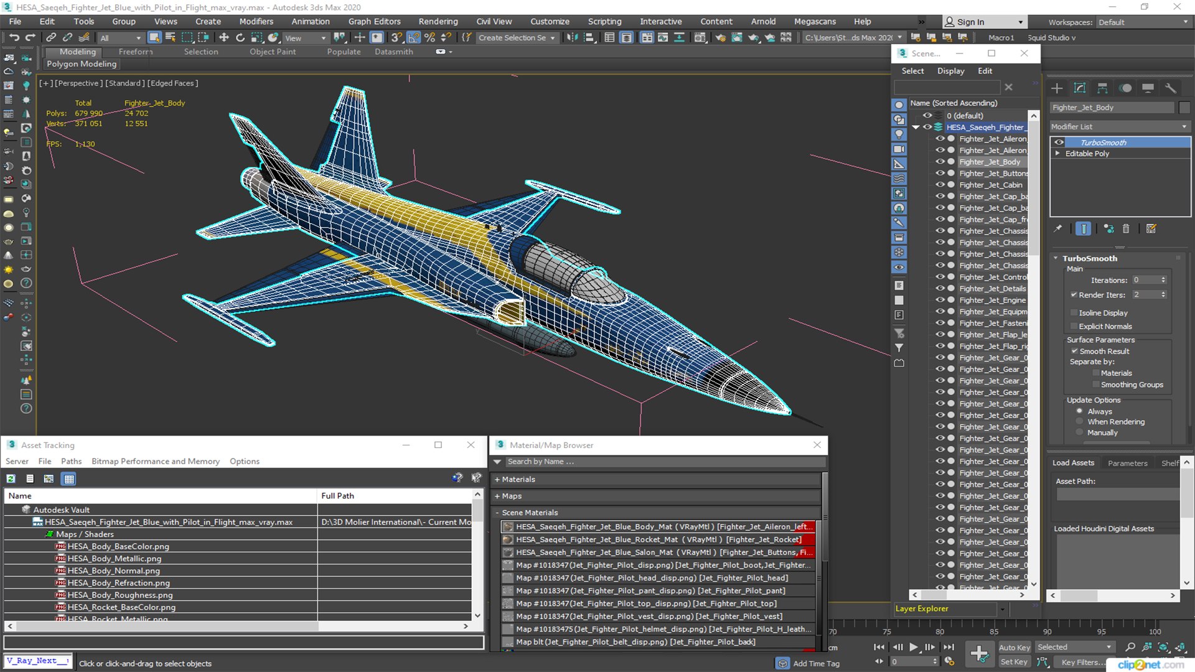Activate the Select and Link tool

(52, 37)
